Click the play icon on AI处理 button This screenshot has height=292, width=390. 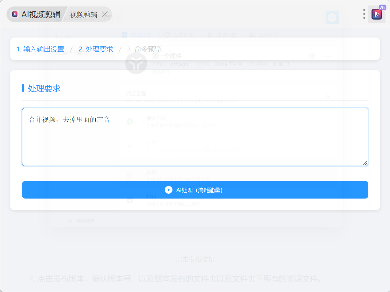[x=169, y=190]
